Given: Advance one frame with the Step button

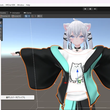Looking at the screenshot, I should 95,9.
